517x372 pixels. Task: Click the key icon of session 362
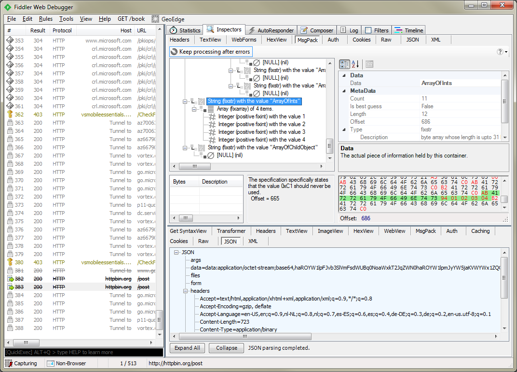click(10, 114)
